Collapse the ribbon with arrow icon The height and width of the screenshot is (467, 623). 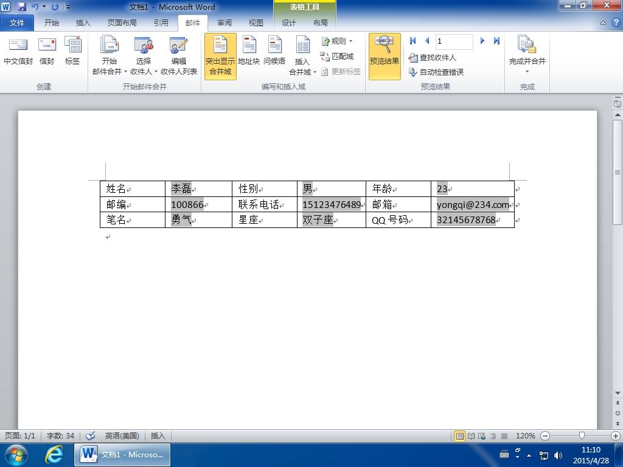pos(603,23)
